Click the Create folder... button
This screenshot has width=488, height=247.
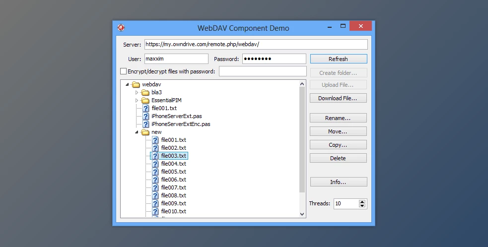[x=339, y=73]
